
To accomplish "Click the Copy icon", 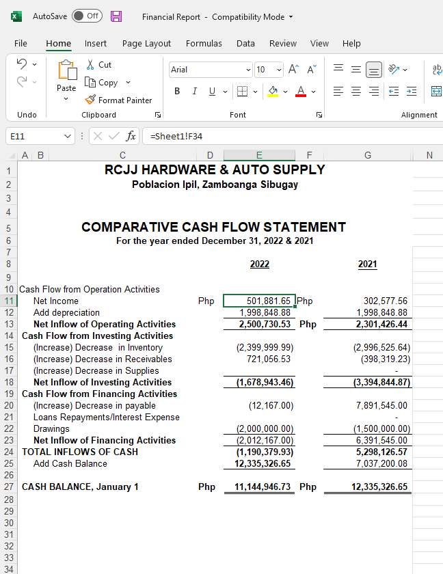I will pyautogui.click(x=90, y=82).
